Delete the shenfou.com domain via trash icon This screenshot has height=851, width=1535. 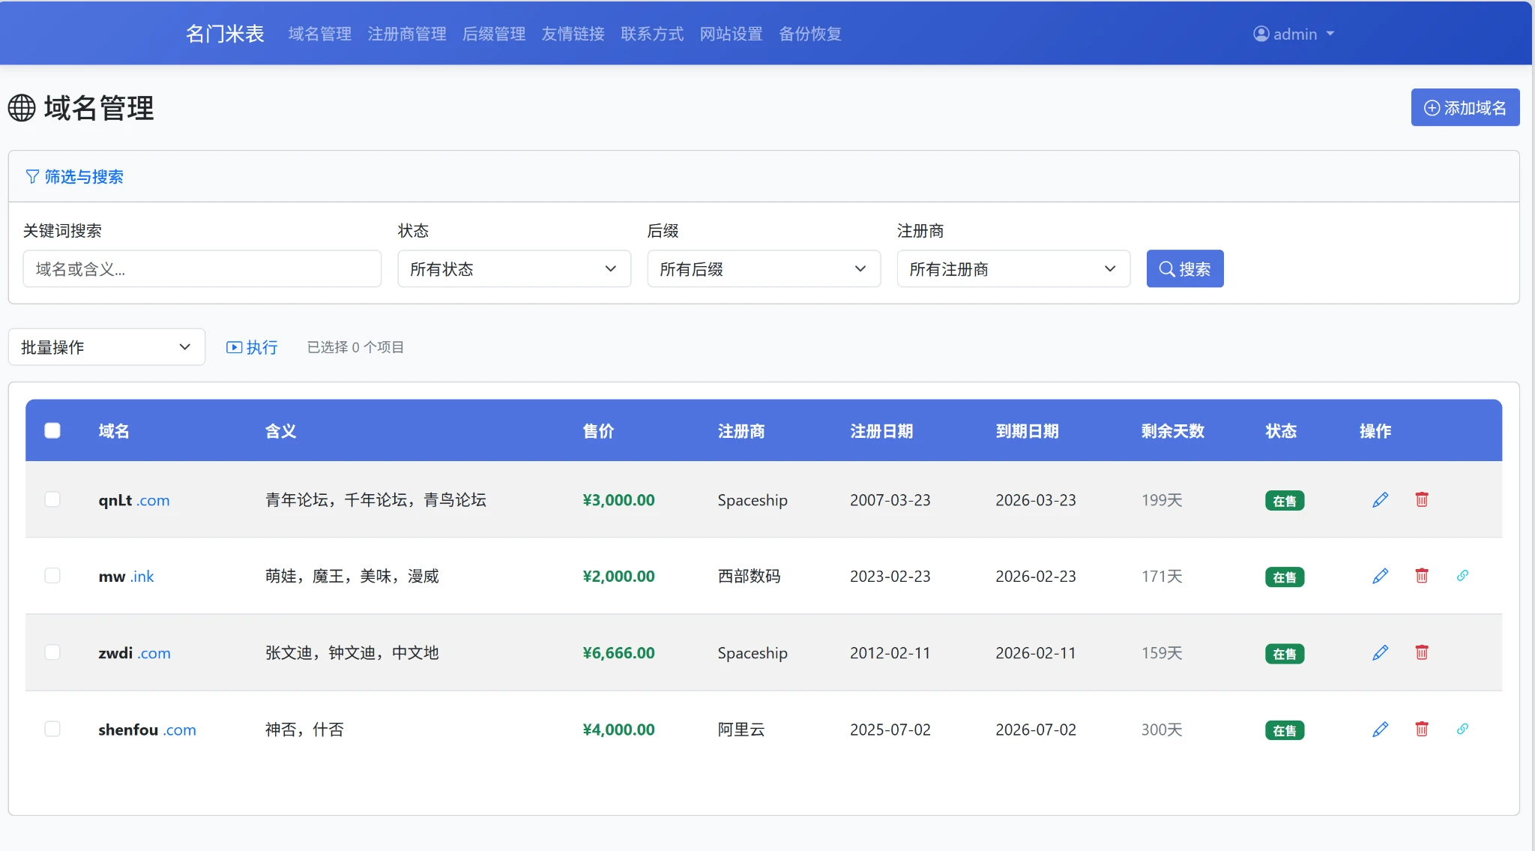[1421, 730]
